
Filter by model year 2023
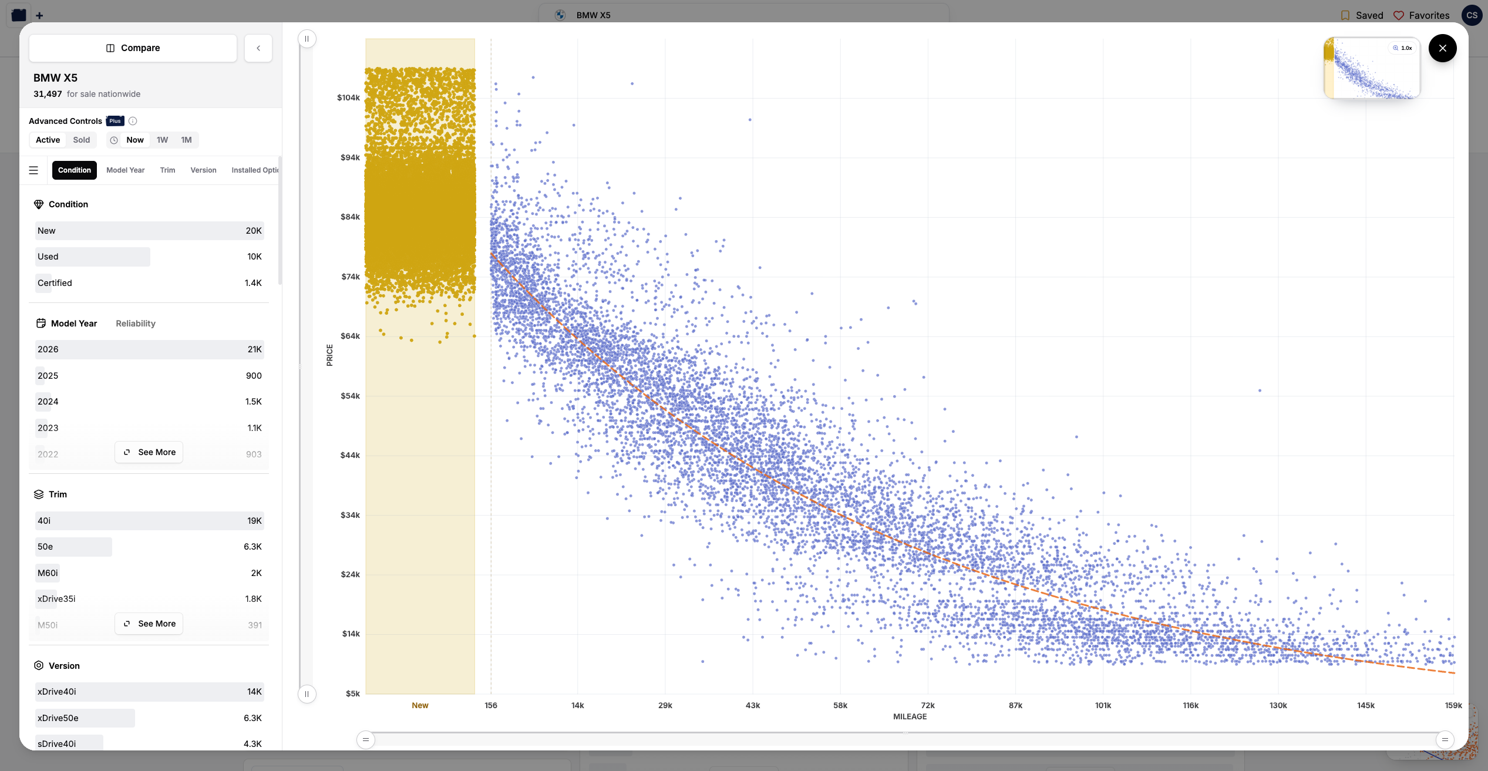pyautogui.click(x=149, y=428)
